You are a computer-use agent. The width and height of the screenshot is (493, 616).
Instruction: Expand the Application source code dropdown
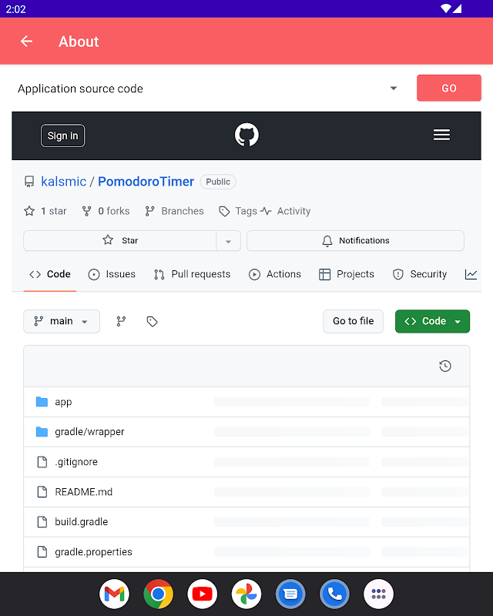pyautogui.click(x=393, y=89)
